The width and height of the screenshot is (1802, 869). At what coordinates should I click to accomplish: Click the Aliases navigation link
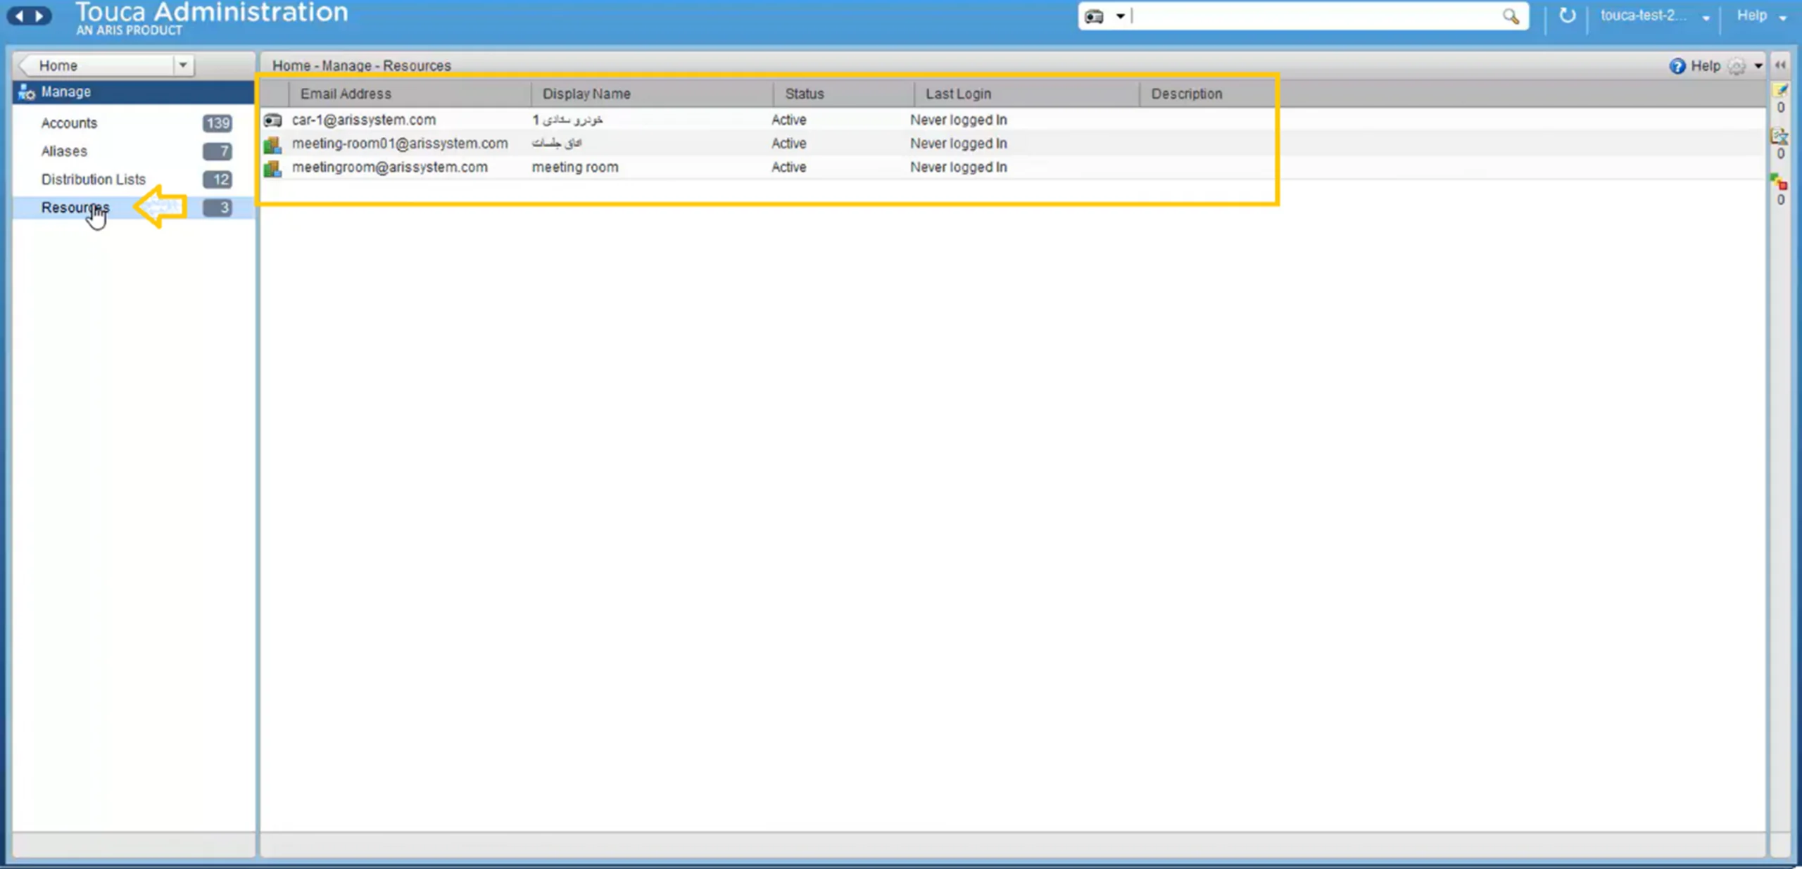pos(63,151)
